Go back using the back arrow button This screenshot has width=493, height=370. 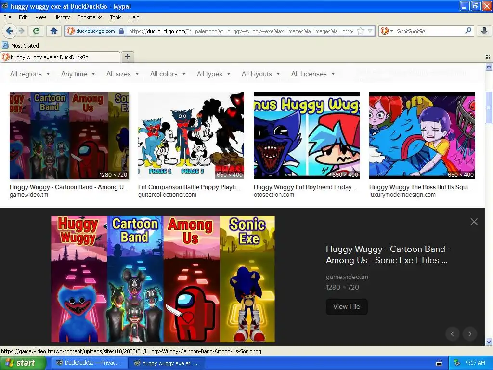click(10, 31)
